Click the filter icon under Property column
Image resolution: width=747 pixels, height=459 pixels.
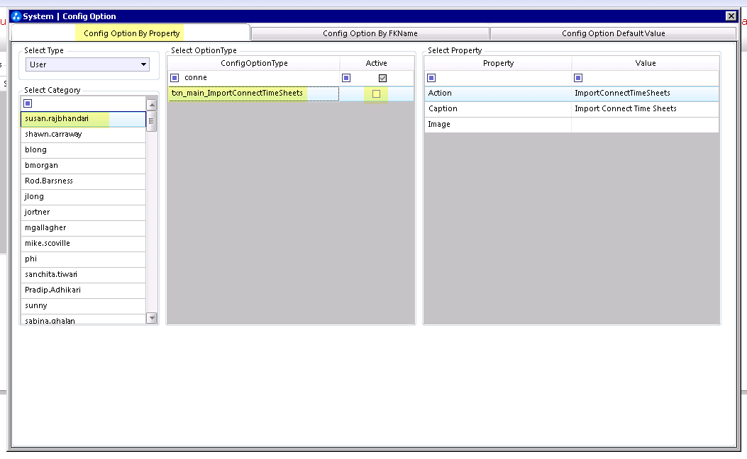click(x=431, y=77)
